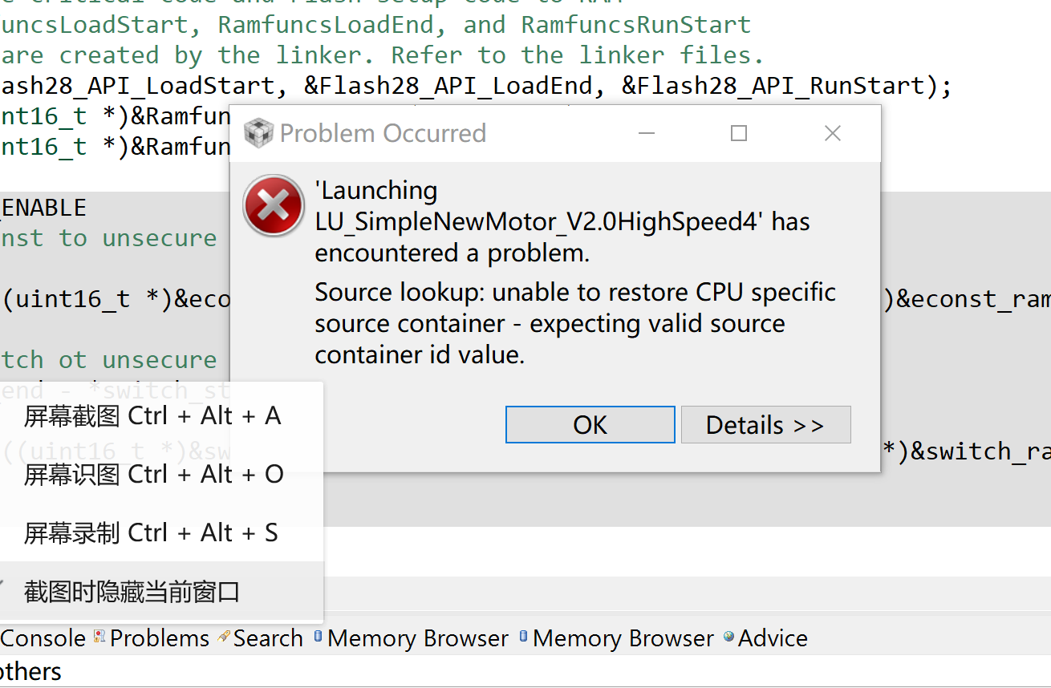
Task: Switch to the Console tab
Action: coord(43,638)
